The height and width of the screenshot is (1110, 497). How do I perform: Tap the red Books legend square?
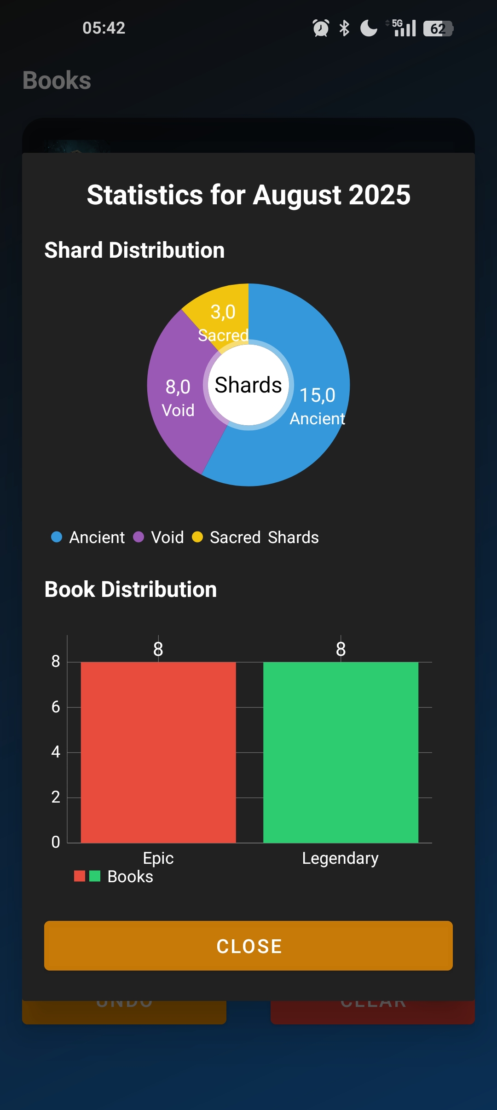coord(80,876)
